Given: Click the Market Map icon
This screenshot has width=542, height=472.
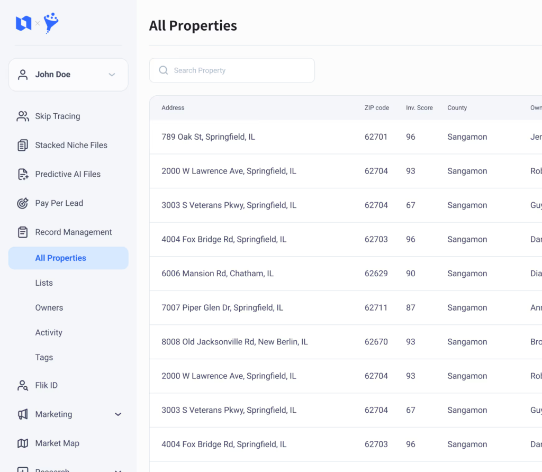Looking at the screenshot, I should click(x=23, y=443).
